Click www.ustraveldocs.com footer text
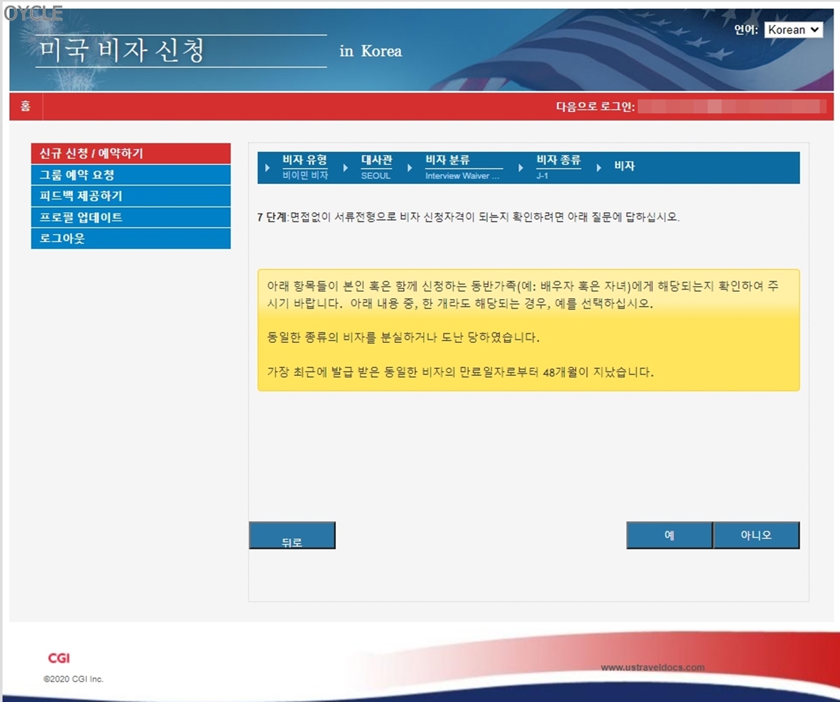This screenshot has height=702, width=840. (653, 668)
